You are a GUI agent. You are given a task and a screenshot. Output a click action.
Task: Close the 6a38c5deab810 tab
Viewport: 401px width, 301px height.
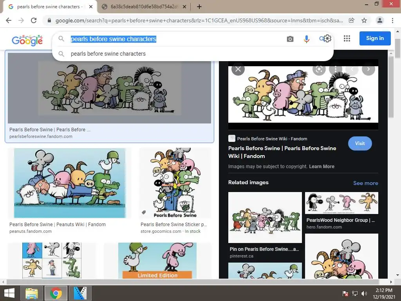pyautogui.click(x=184, y=7)
